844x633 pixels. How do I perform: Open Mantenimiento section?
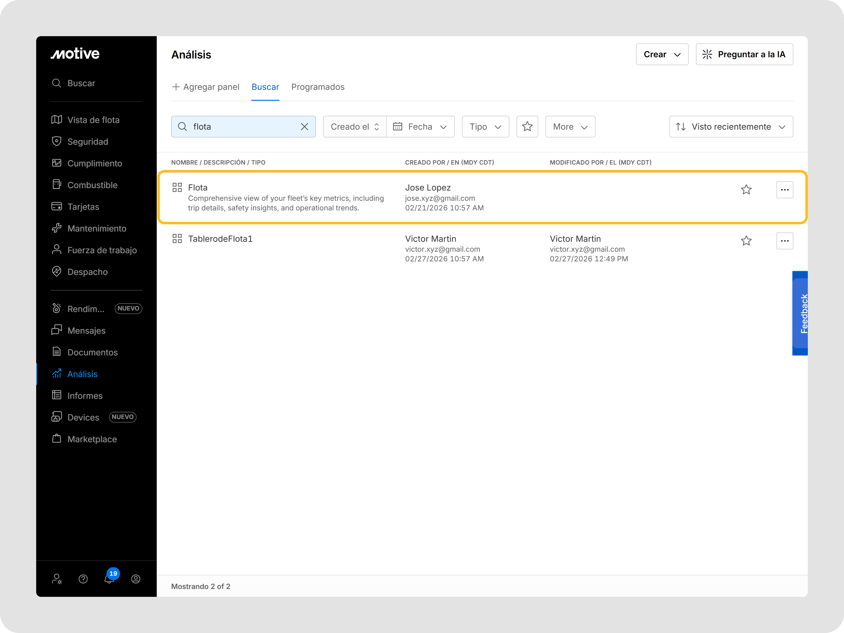(96, 228)
